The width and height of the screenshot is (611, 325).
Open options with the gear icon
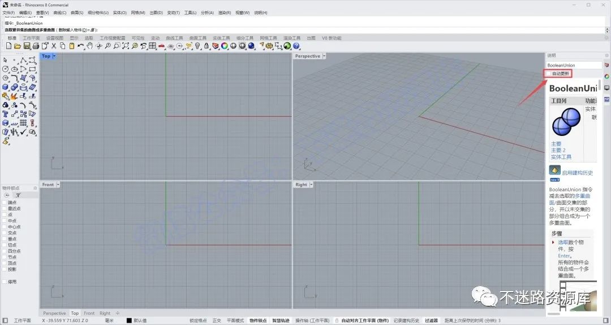point(269,46)
